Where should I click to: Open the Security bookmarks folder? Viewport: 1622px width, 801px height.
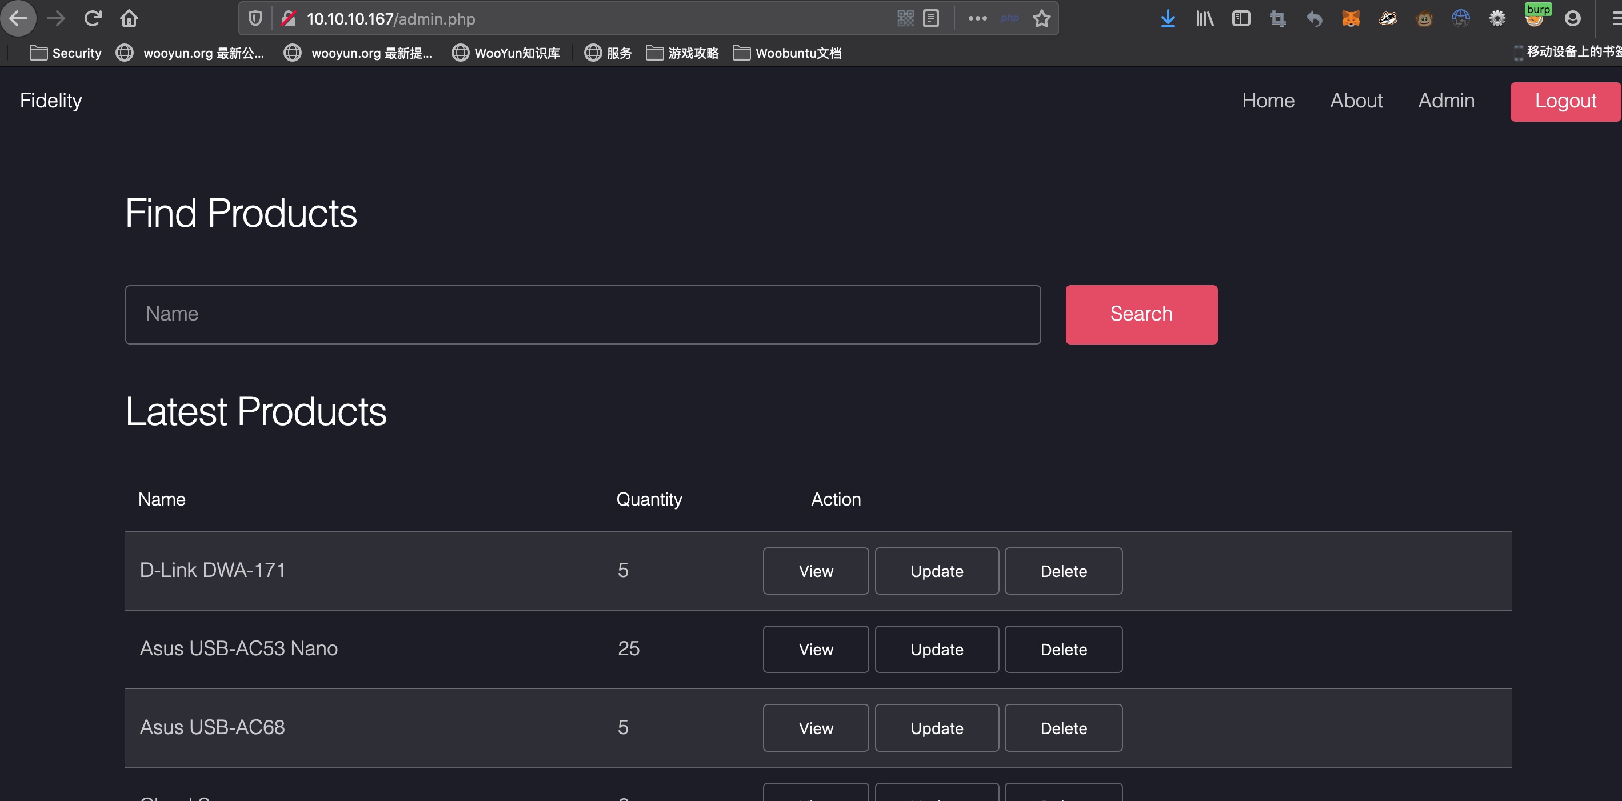click(x=66, y=53)
